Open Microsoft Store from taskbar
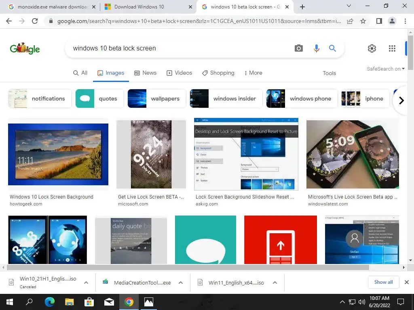Screen dimensions: 414x310 tap(89, 302)
